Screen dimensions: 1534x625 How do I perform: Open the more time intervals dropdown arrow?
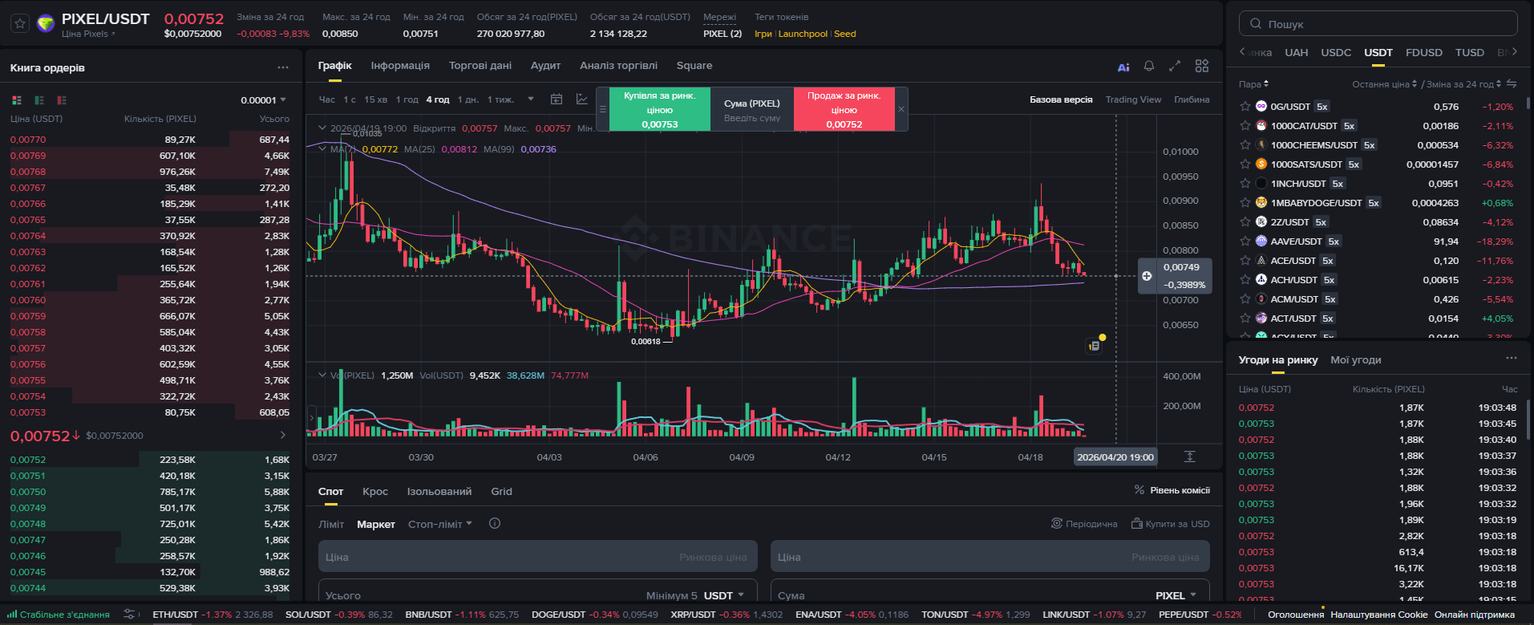click(x=531, y=99)
